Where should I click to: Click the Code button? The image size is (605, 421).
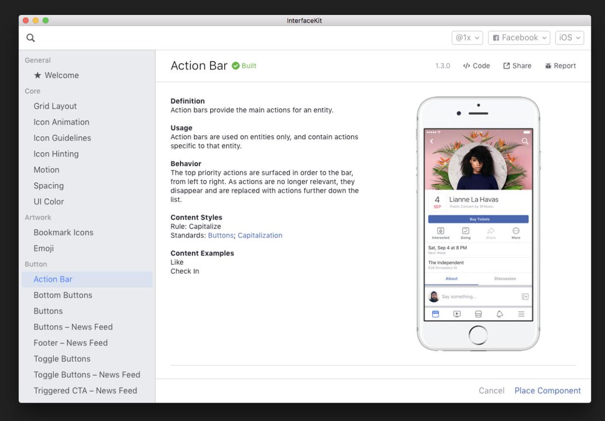[476, 66]
